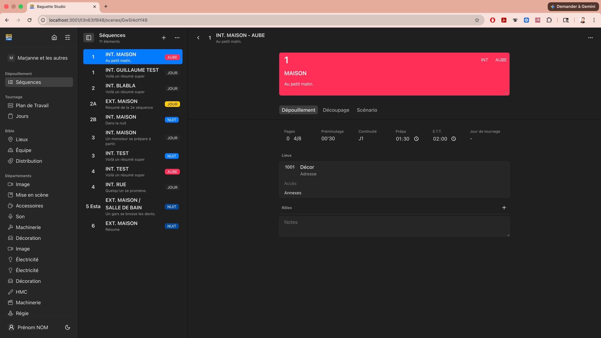This screenshot has height=338, width=601.
Task: Toggle dark mode moon icon
Action: pyautogui.click(x=67, y=327)
